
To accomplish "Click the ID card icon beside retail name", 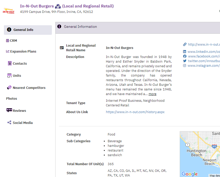I will 62,48.
